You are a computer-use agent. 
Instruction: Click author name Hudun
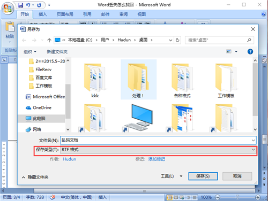[x=70, y=159]
